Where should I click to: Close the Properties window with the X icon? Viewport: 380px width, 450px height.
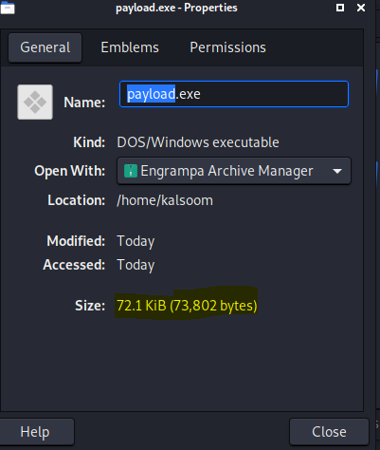point(361,8)
